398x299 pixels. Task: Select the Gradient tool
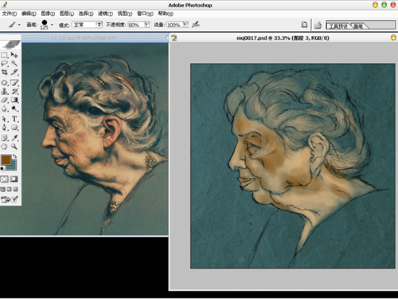[x=14, y=100]
